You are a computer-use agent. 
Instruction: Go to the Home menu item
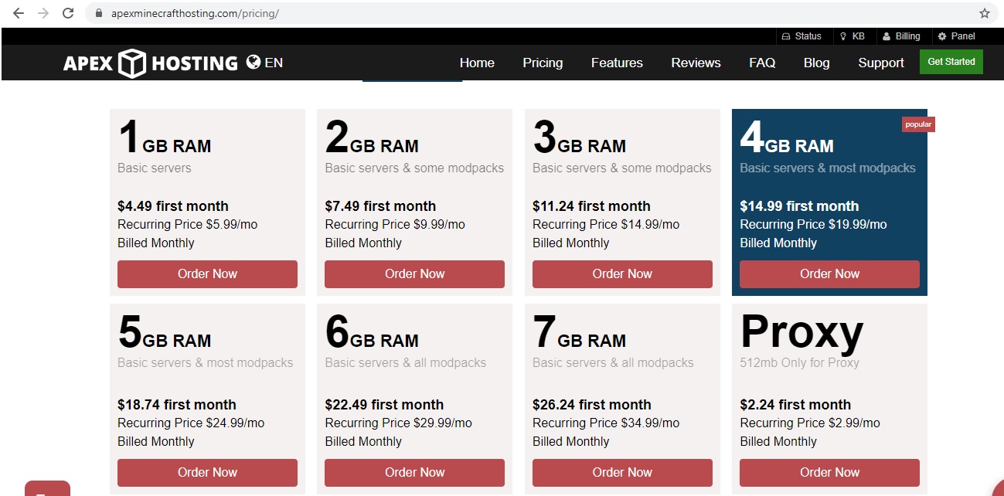pos(477,63)
